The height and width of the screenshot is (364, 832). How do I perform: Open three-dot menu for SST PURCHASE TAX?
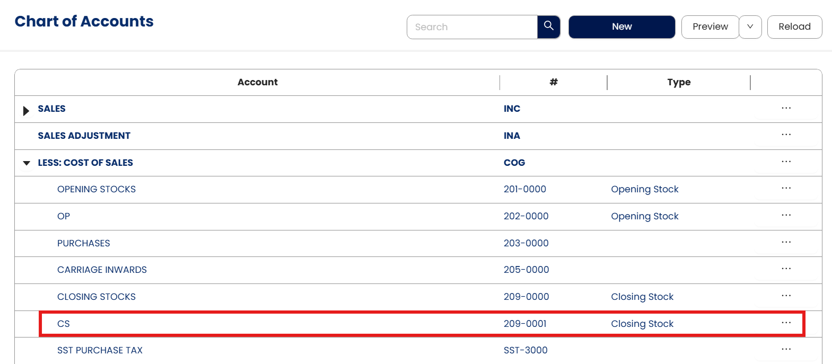tap(786, 350)
